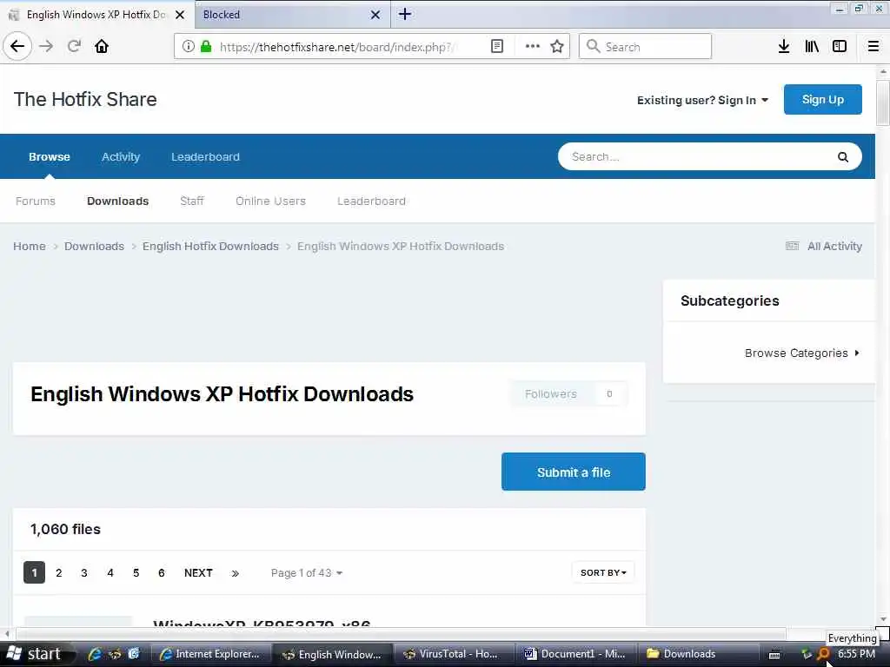Switch to Document1 Word taskbar window
Screen dimensions: 890x667
coord(575,654)
